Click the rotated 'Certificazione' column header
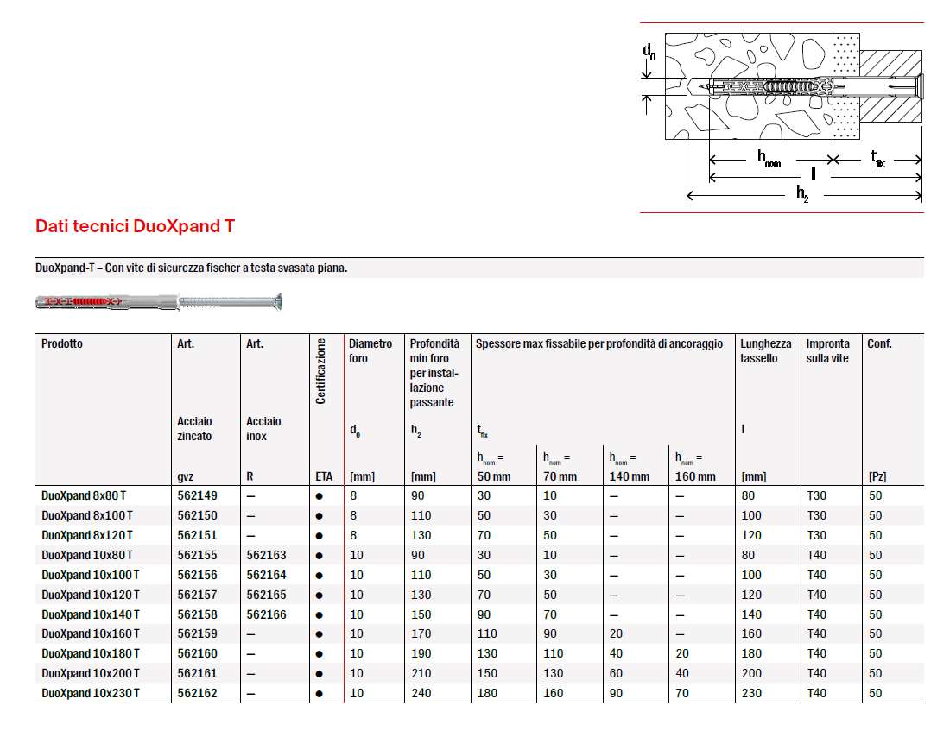 point(320,371)
